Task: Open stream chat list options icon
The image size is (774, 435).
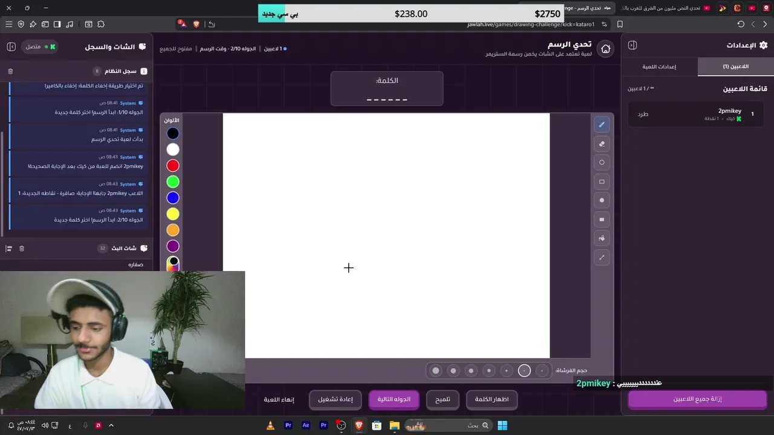Action: pos(9,248)
